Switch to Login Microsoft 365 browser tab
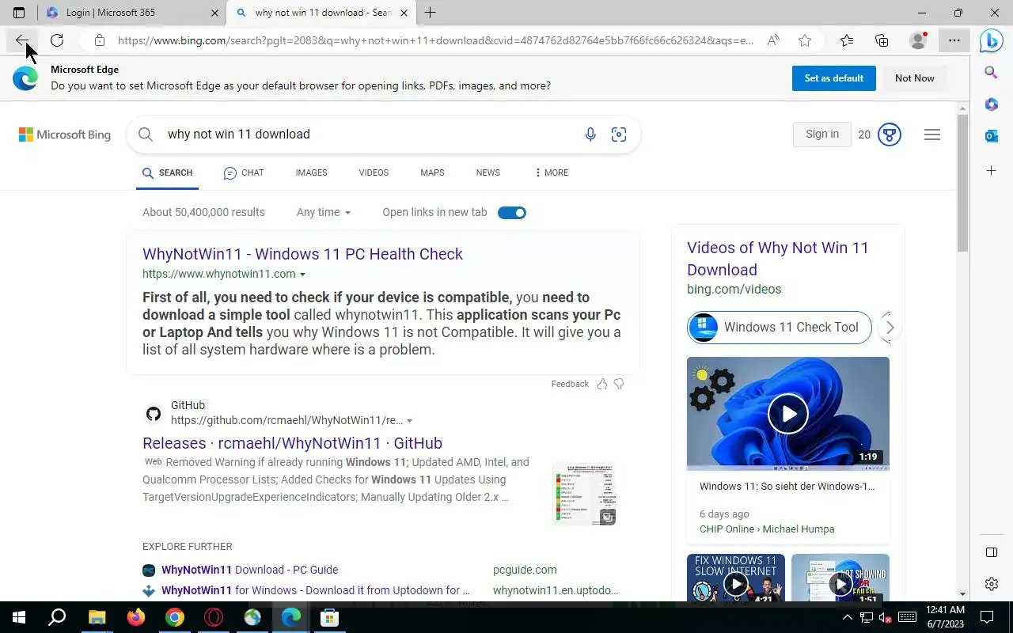 (131, 13)
